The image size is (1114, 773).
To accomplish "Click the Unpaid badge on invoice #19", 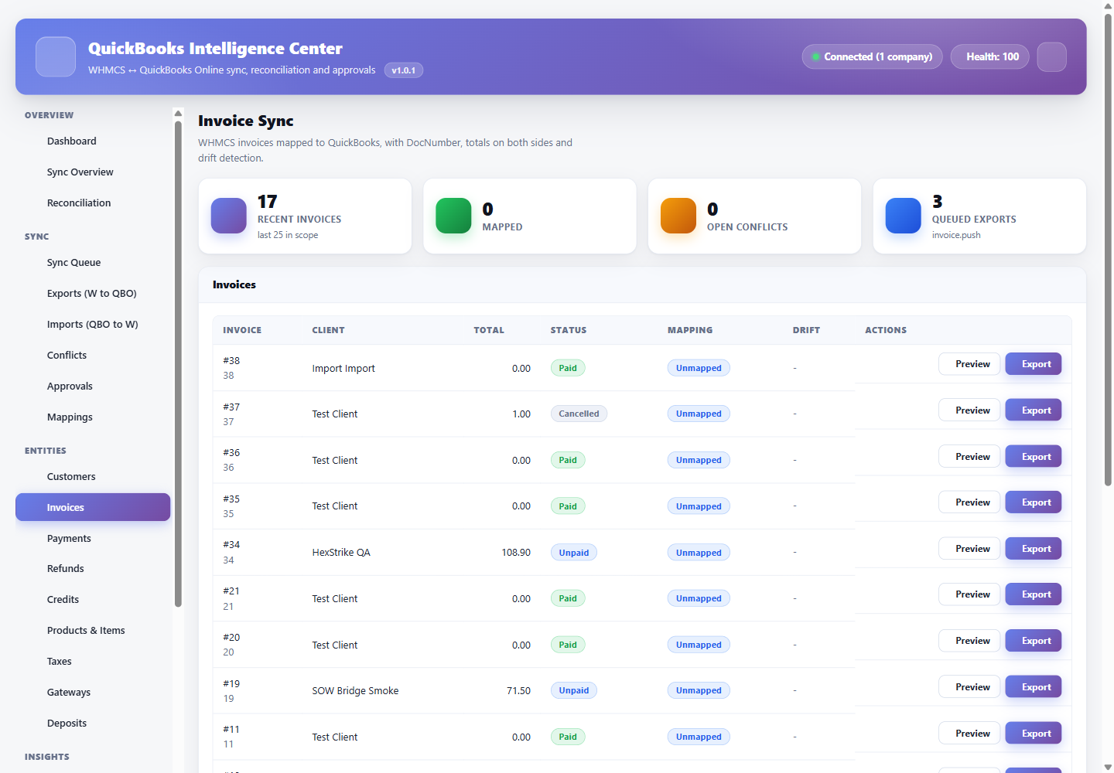I will pos(574,690).
